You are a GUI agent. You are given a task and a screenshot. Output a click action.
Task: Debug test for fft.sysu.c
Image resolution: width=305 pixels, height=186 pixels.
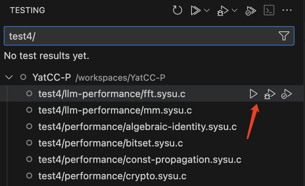pyautogui.click(x=269, y=94)
